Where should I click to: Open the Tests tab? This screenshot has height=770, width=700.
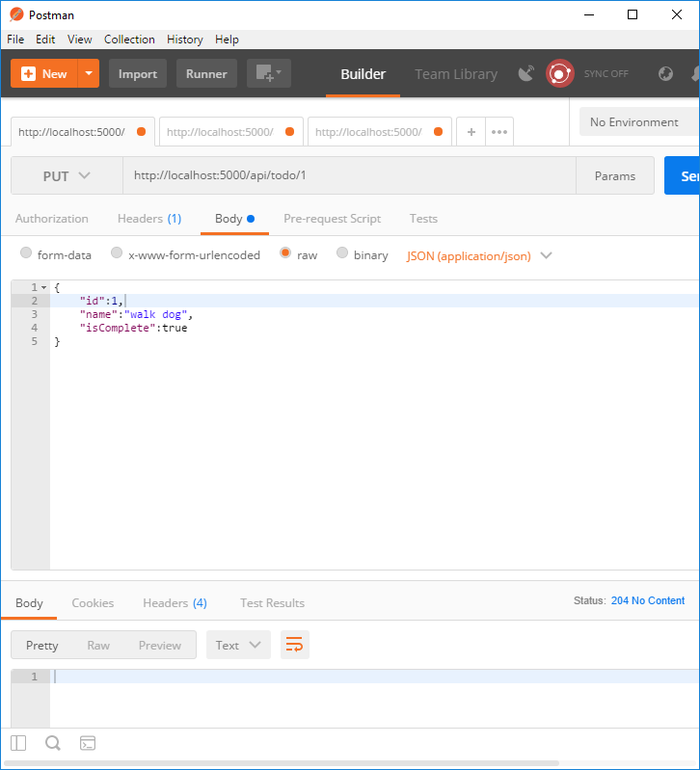[423, 219]
